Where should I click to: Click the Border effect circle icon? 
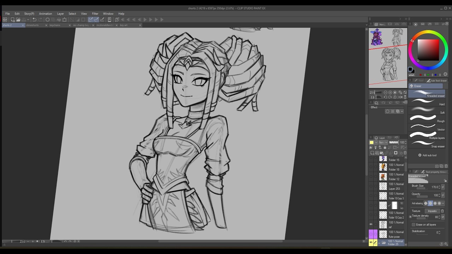pyautogui.click(x=387, y=111)
